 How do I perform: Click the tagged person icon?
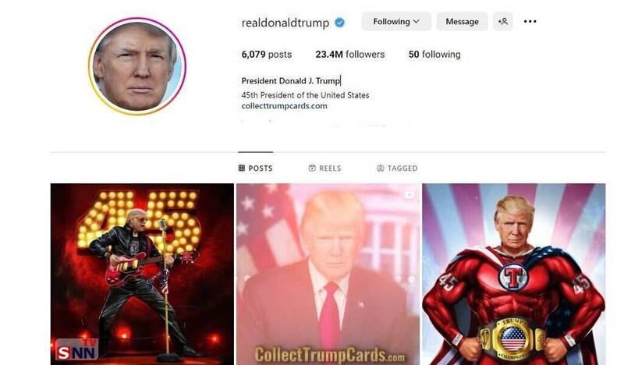[381, 168]
